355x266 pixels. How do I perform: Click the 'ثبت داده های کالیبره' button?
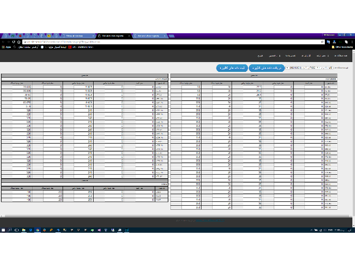pos(231,68)
